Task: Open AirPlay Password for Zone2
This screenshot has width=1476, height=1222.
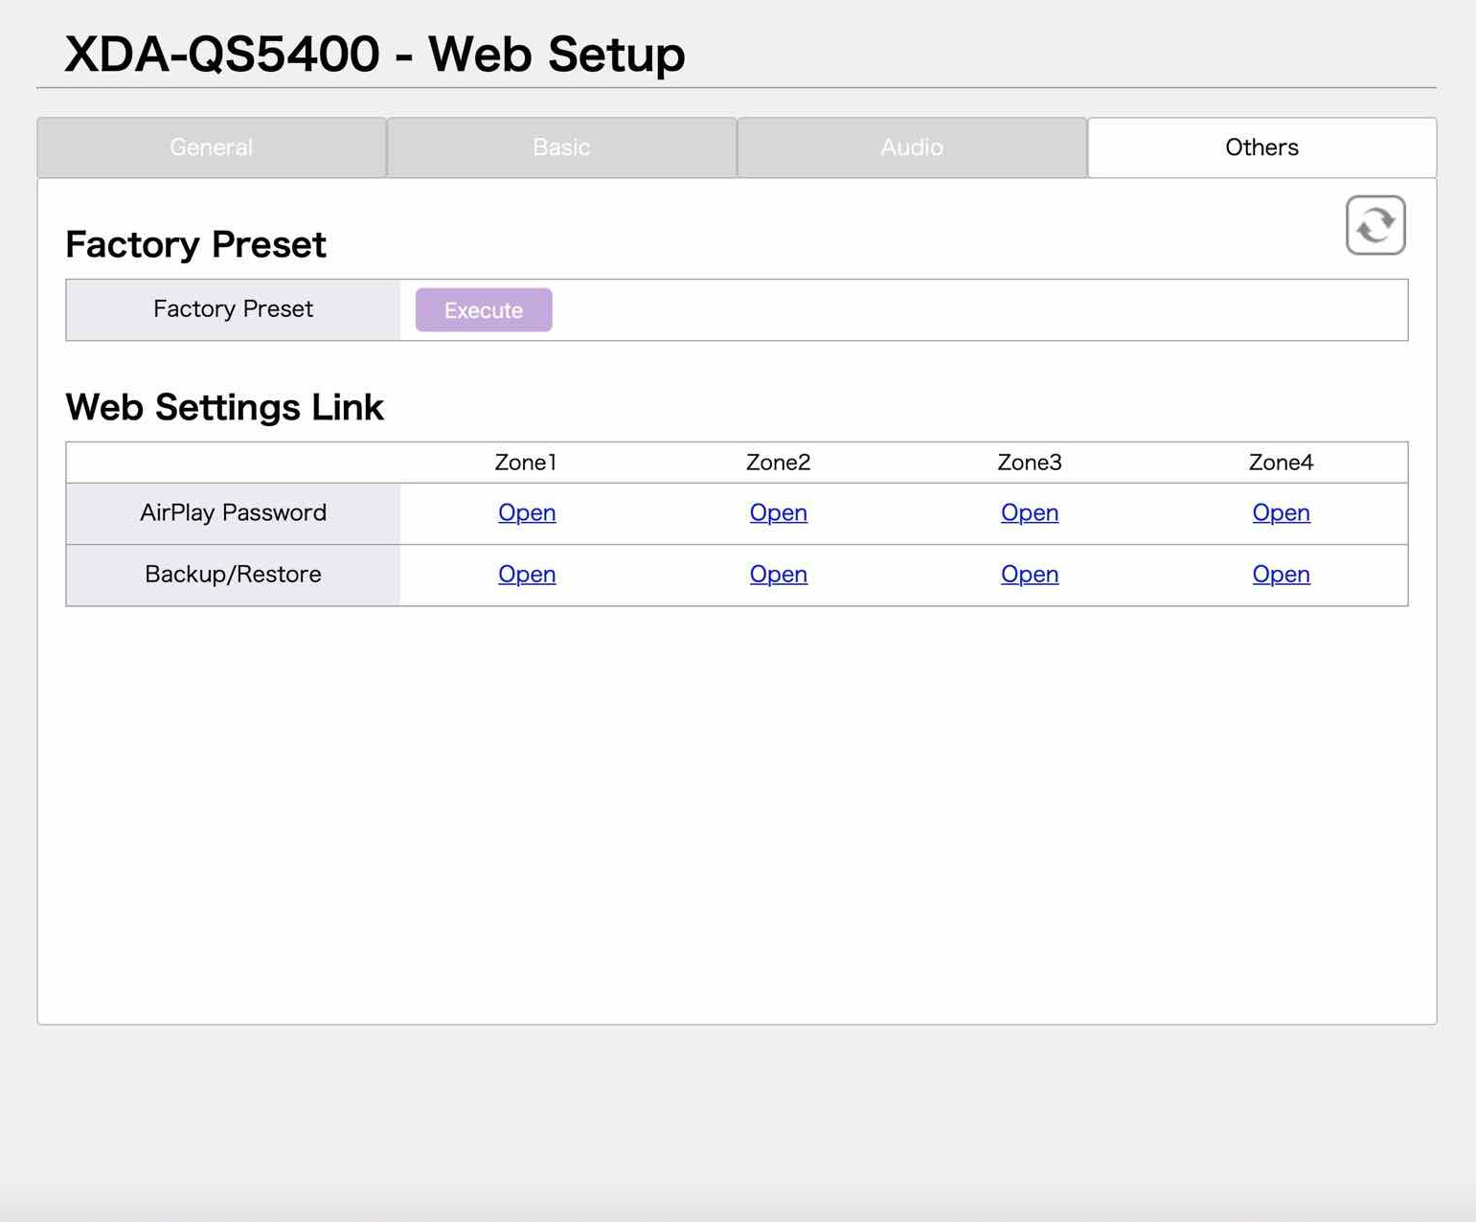Action: 779,512
